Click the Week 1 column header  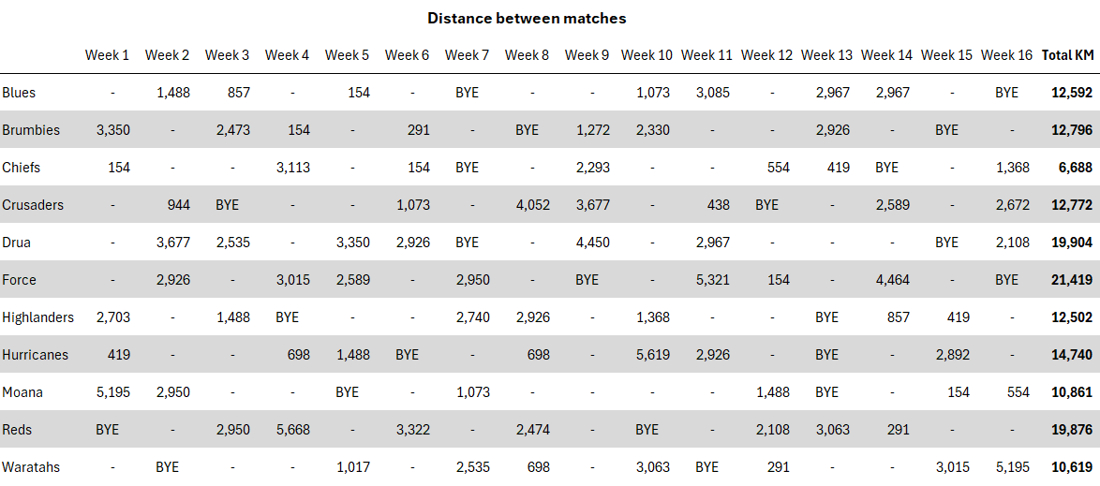pos(107,55)
